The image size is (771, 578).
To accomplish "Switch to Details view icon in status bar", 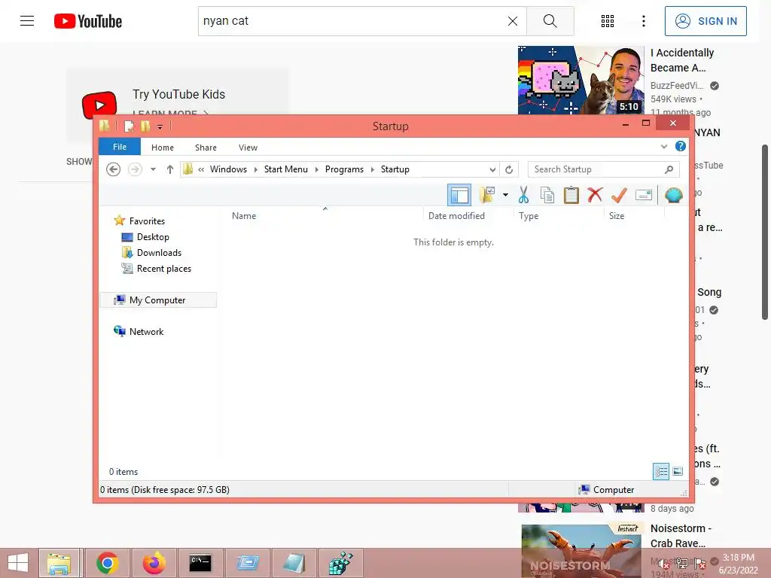I will 661,472.
